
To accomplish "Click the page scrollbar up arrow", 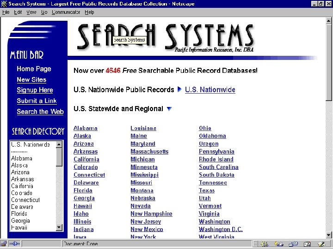I will click(x=328, y=21).
